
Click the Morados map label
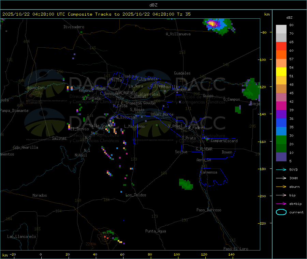tap(40, 195)
